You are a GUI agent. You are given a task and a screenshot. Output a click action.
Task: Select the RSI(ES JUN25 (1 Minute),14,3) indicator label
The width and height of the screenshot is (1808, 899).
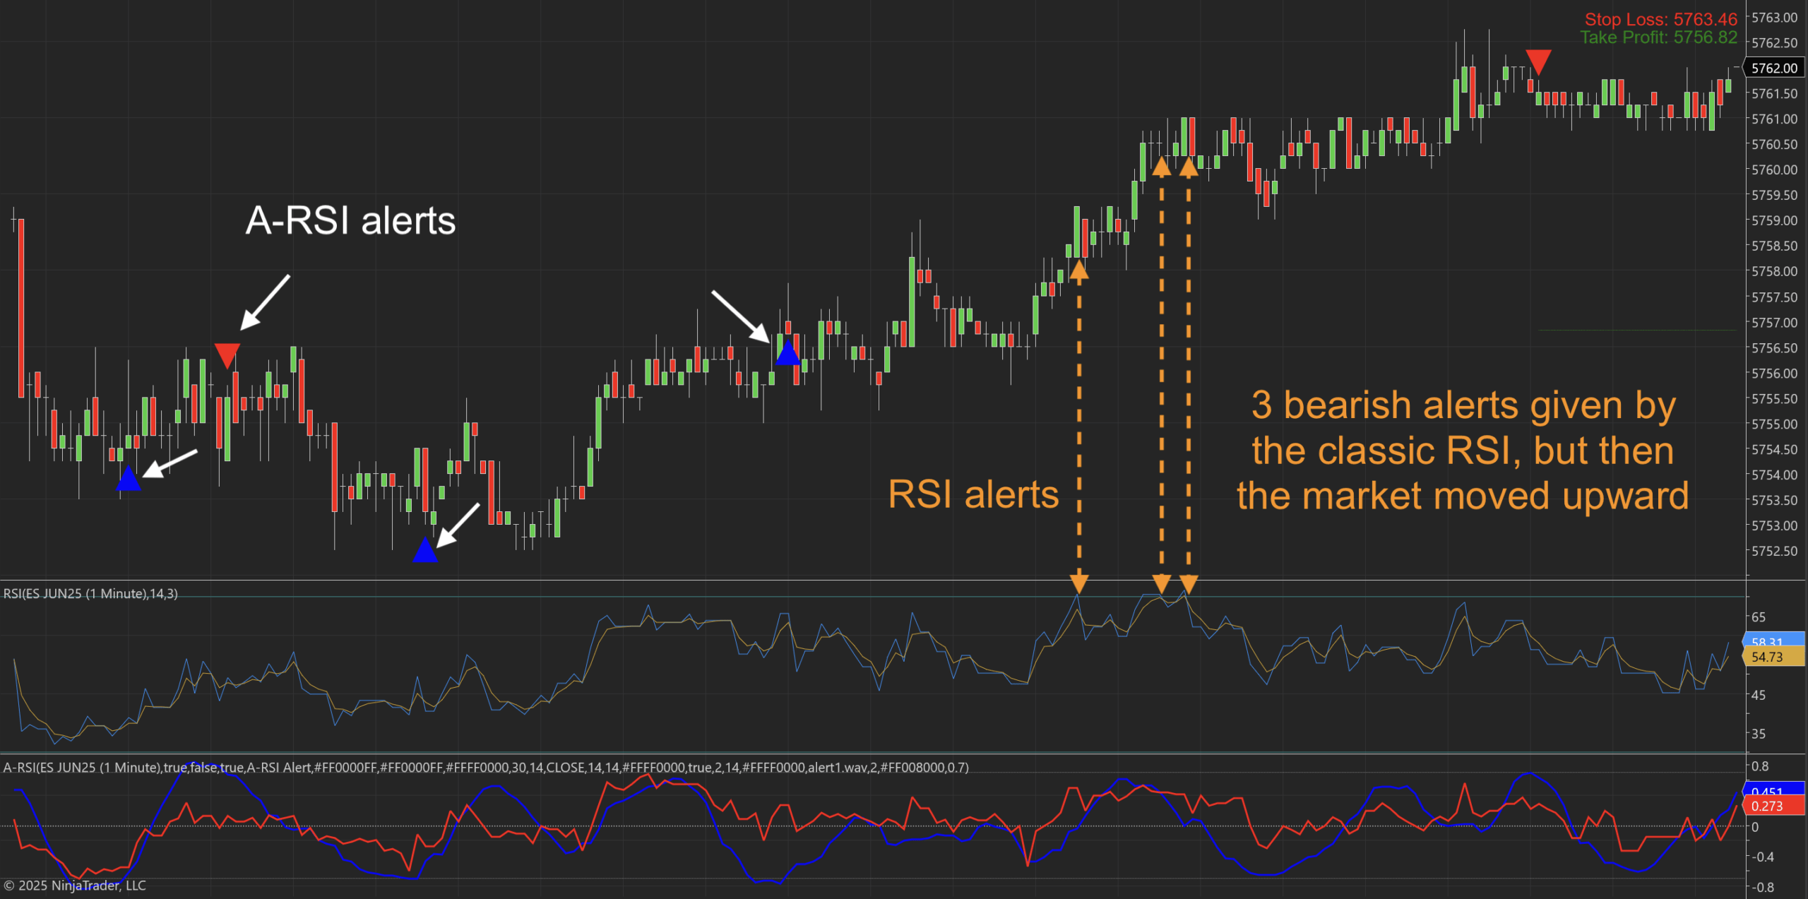coord(90,594)
